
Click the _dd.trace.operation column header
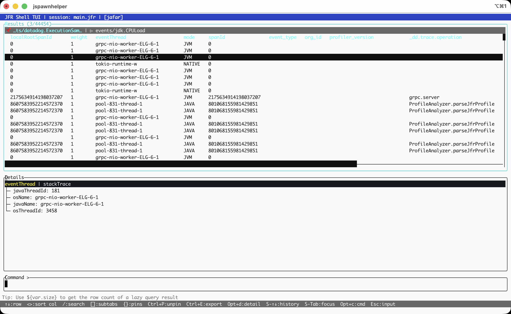pos(435,37)
